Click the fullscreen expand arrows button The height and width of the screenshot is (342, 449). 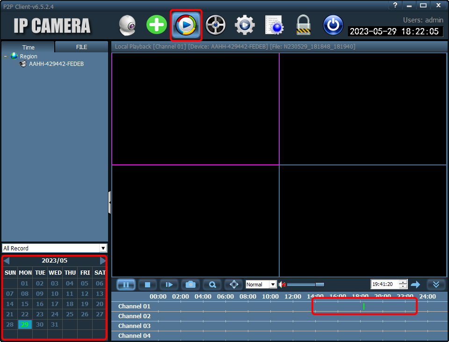coord(234,285)
